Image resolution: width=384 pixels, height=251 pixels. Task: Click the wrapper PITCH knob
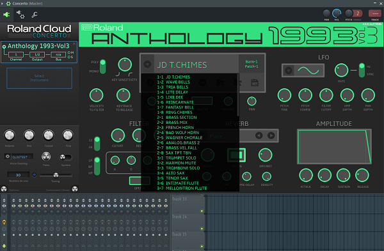349,13
